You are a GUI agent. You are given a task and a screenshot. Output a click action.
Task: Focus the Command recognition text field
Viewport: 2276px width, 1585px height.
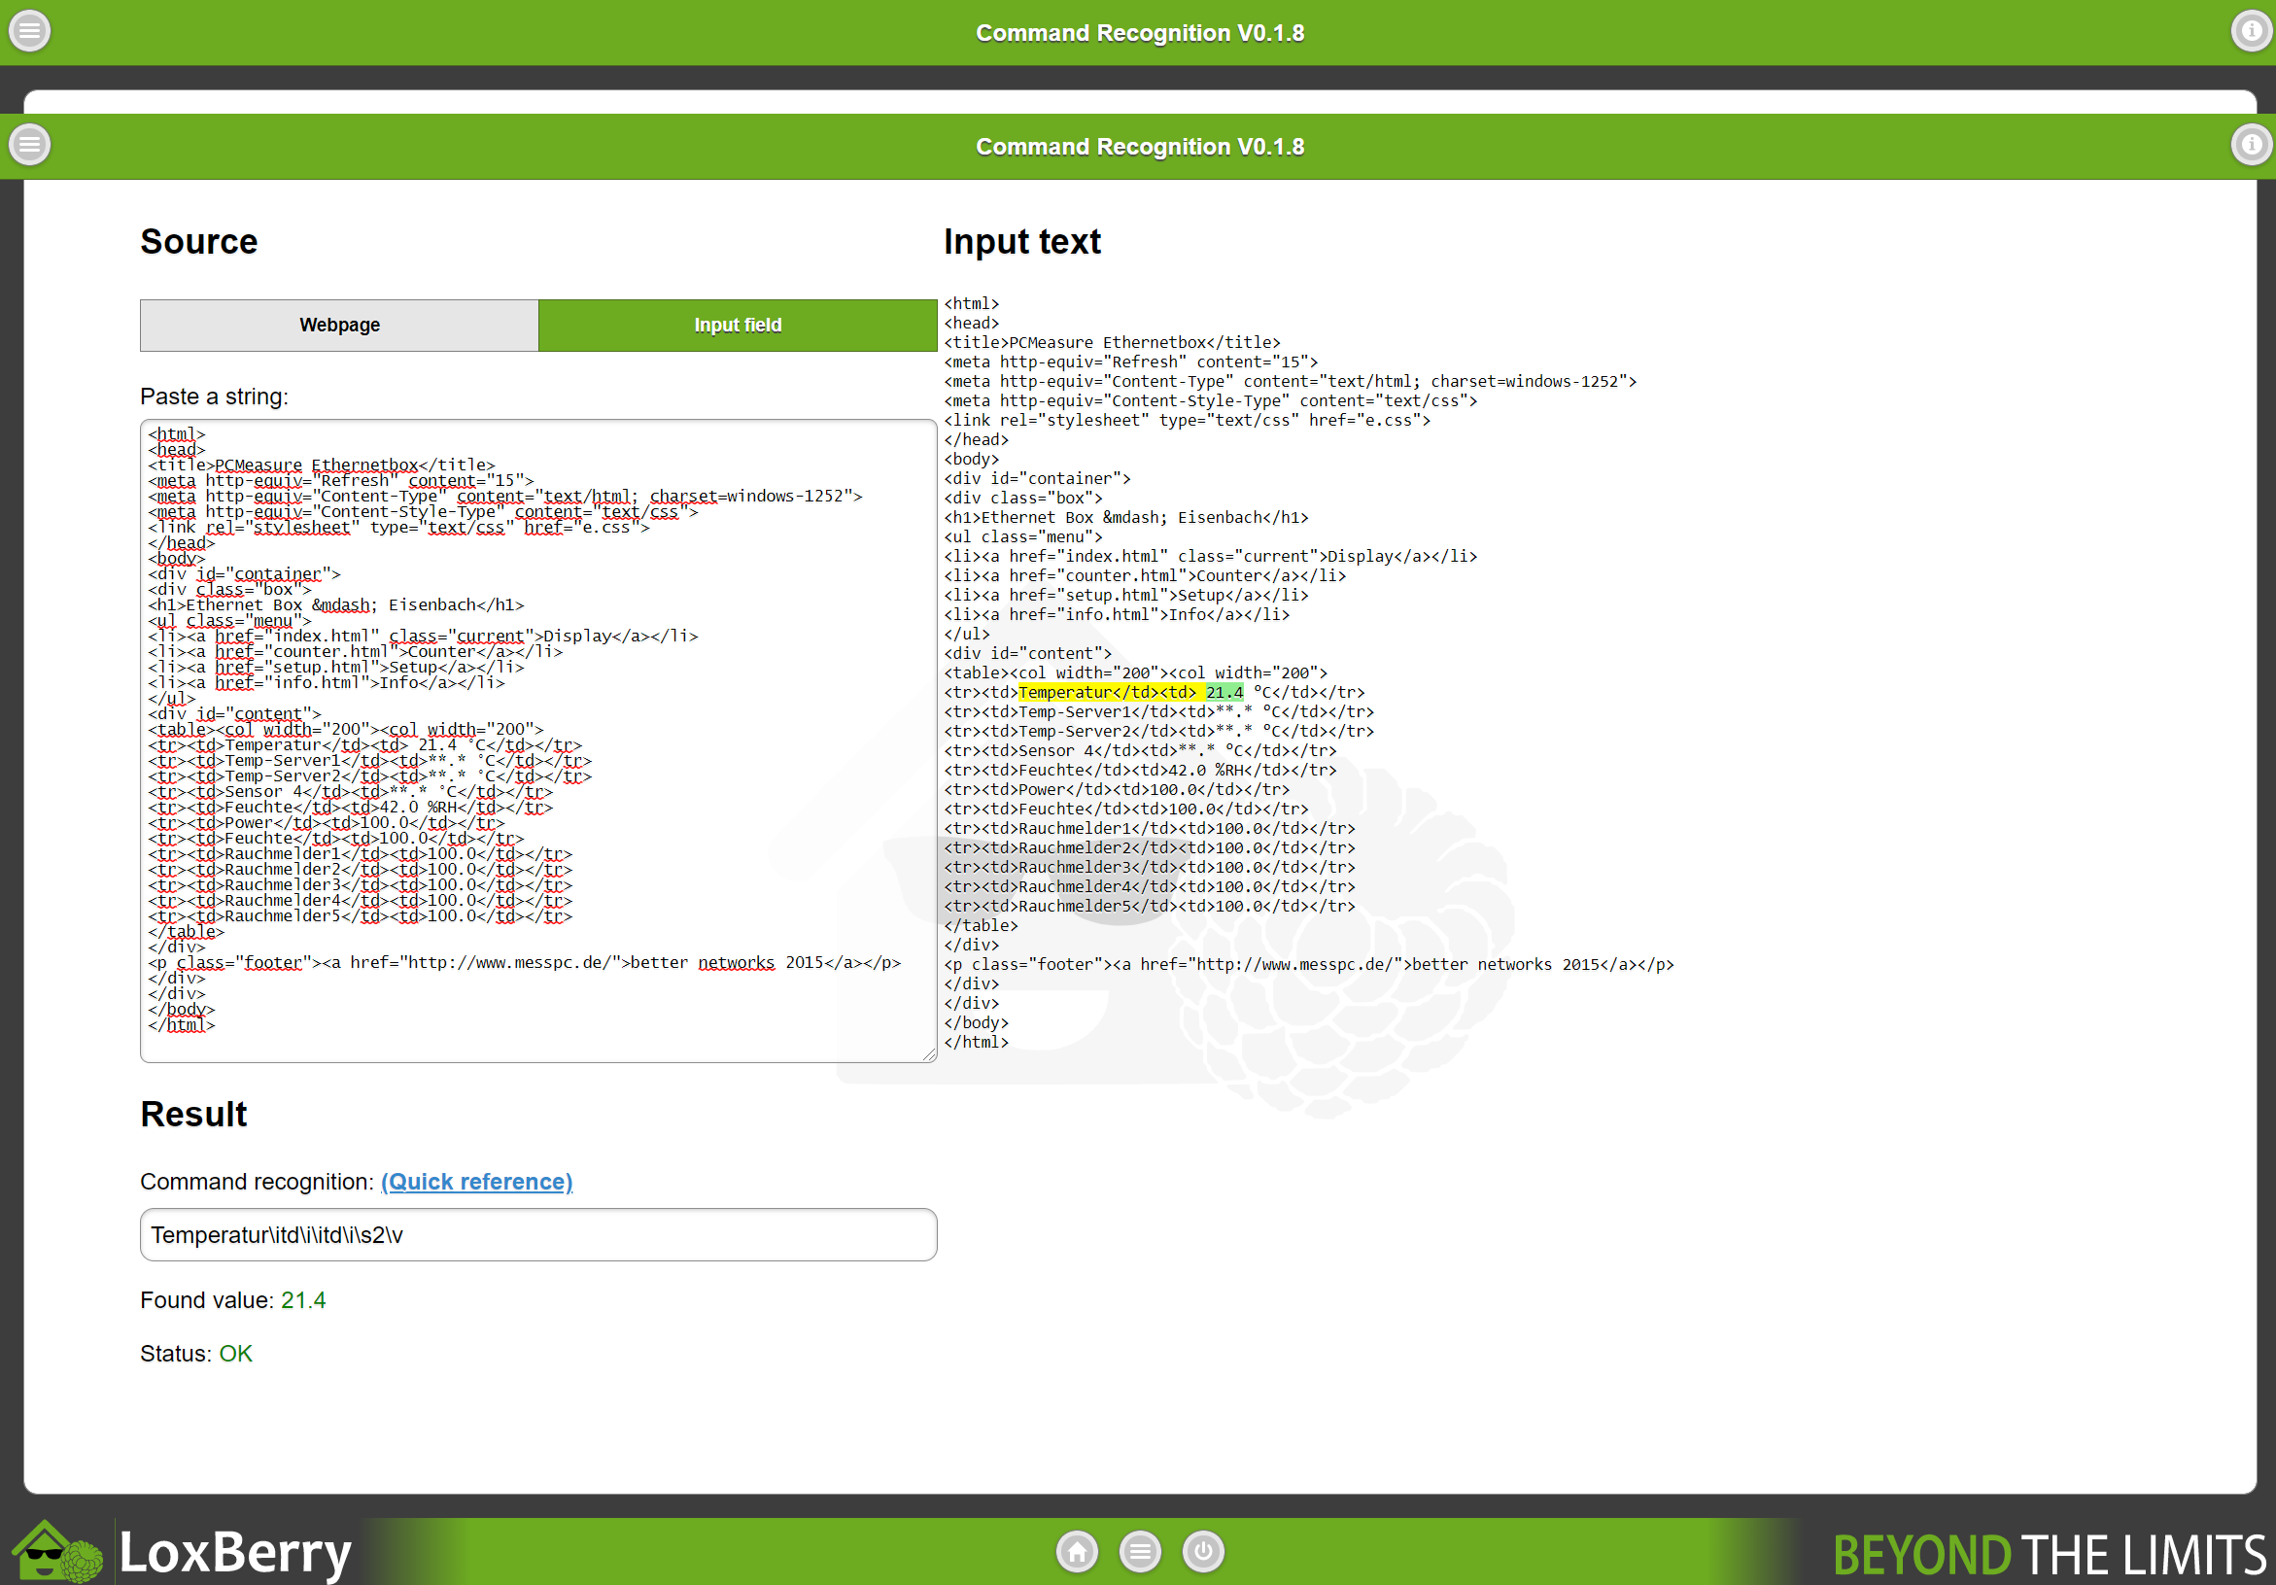pyautogui.click(x=538, y=1235)
